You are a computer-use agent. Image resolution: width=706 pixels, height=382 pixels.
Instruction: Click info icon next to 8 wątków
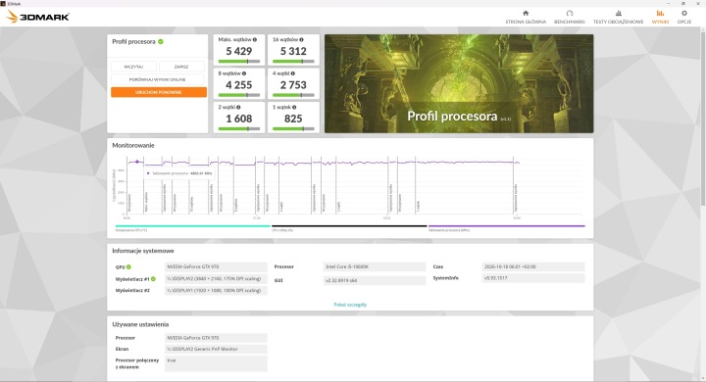coord(244,73)
